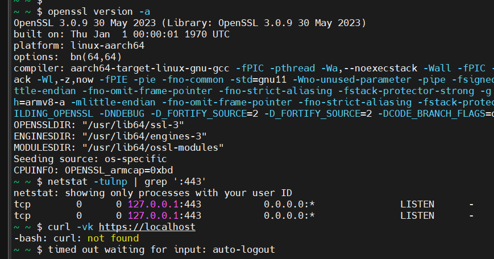
Task: Click the netstat 'showing only processes' message
Action: (160, 193)
